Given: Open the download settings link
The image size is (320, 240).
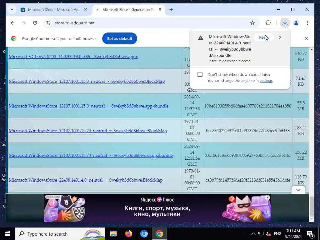Looking at the screenshot, I should [266, 81].
